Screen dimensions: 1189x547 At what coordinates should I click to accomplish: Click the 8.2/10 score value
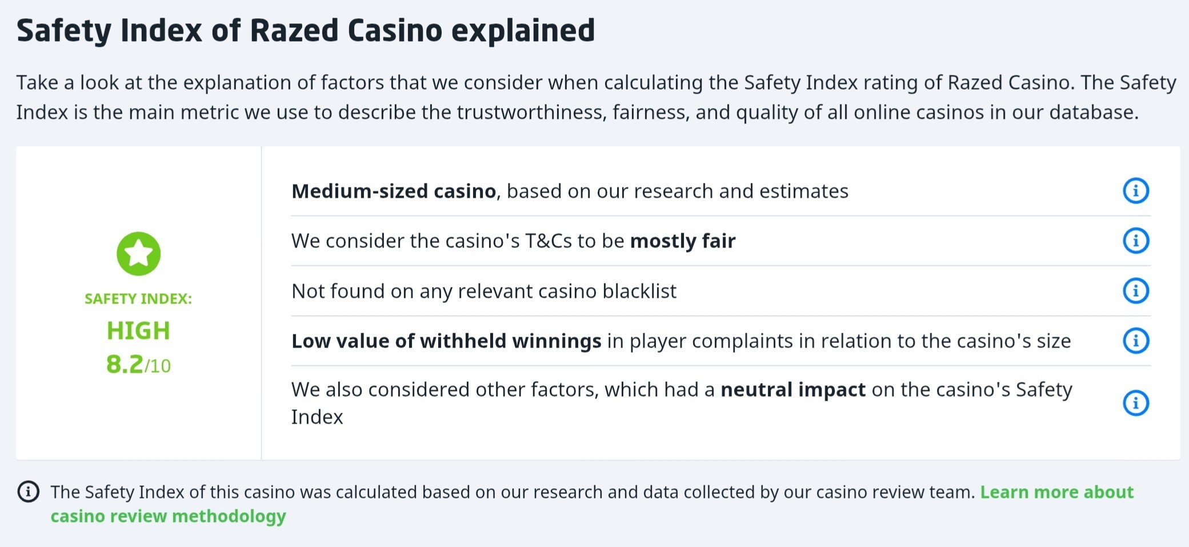pos(138,365)
